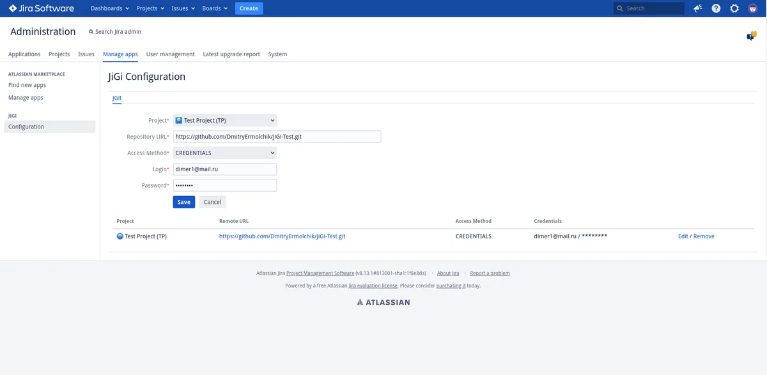The height and width of the screenshot is (375, 767).
Task: Switch to the System tab
Action: pyautogui.click(x=277, y=54)
